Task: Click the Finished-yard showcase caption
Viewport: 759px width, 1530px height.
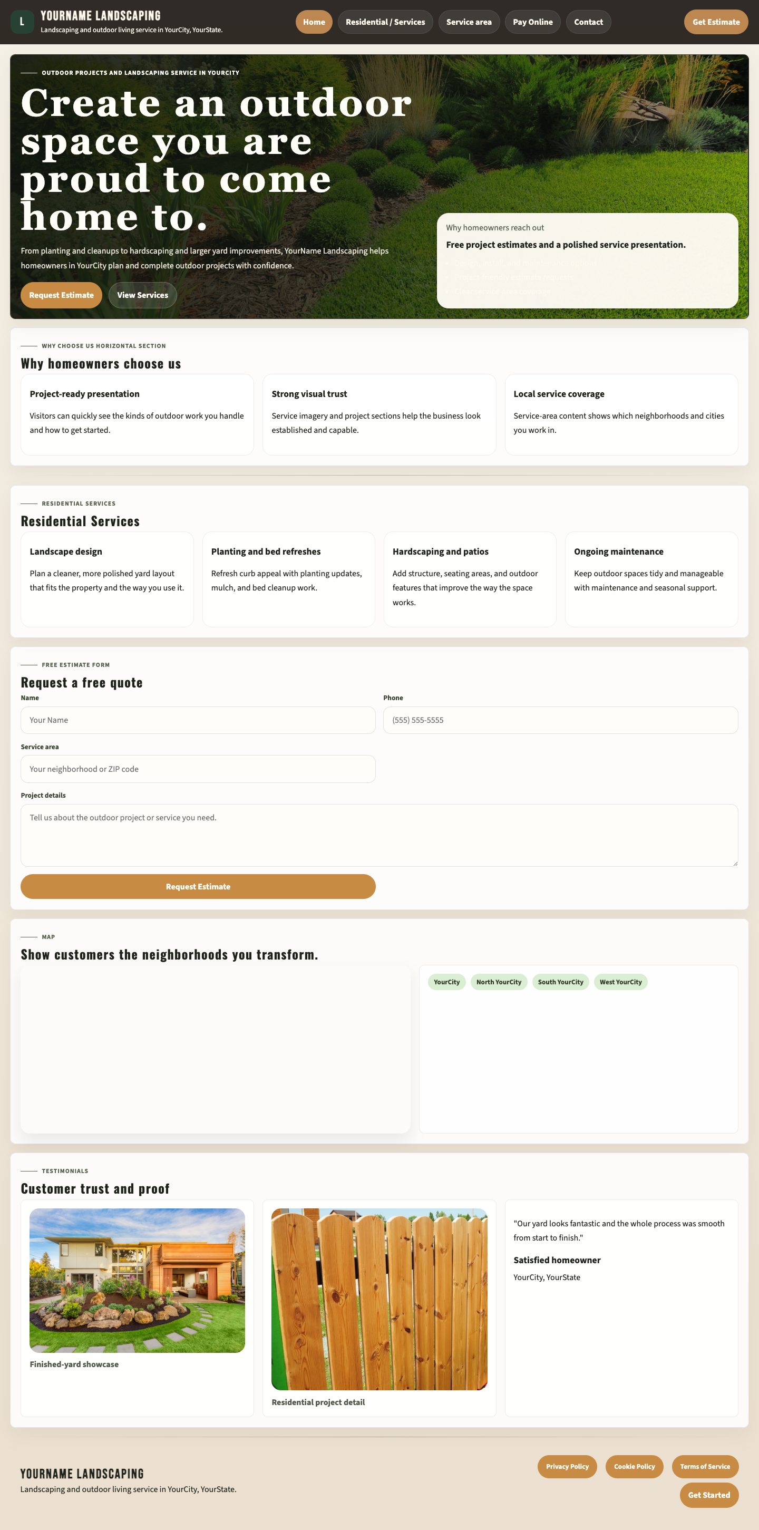Action: [x=74, y=1364]
